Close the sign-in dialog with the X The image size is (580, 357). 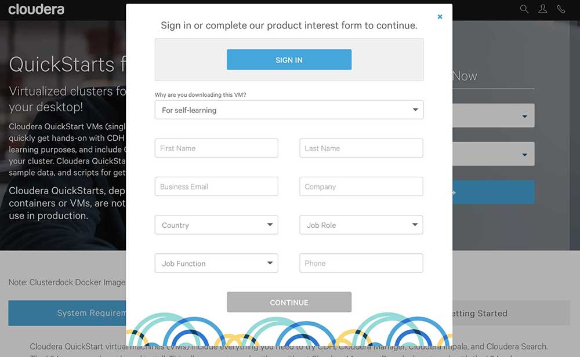coord(440,17)
